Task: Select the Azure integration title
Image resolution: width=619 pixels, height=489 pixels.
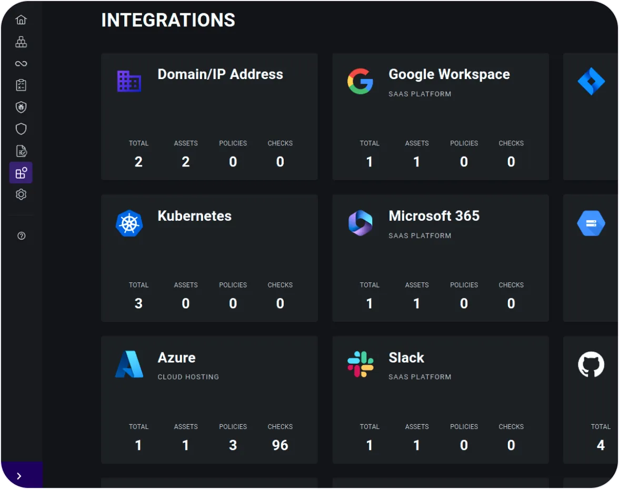Action: tap(176, 358)
